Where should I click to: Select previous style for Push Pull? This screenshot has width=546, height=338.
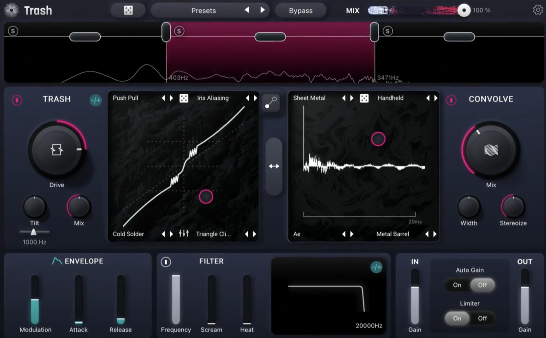(x=163, y=98)
